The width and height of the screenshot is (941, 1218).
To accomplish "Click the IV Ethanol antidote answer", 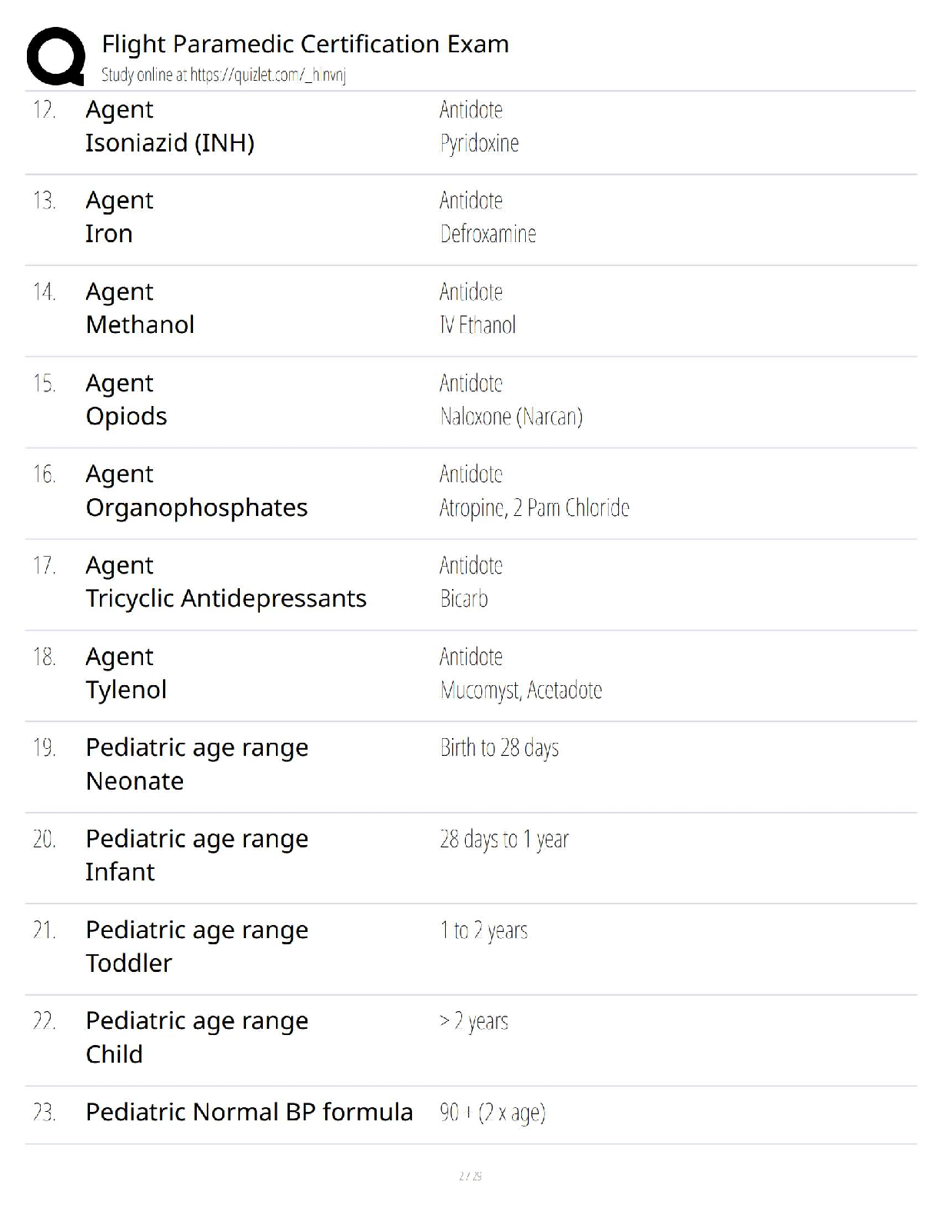I will pos(477,325).
